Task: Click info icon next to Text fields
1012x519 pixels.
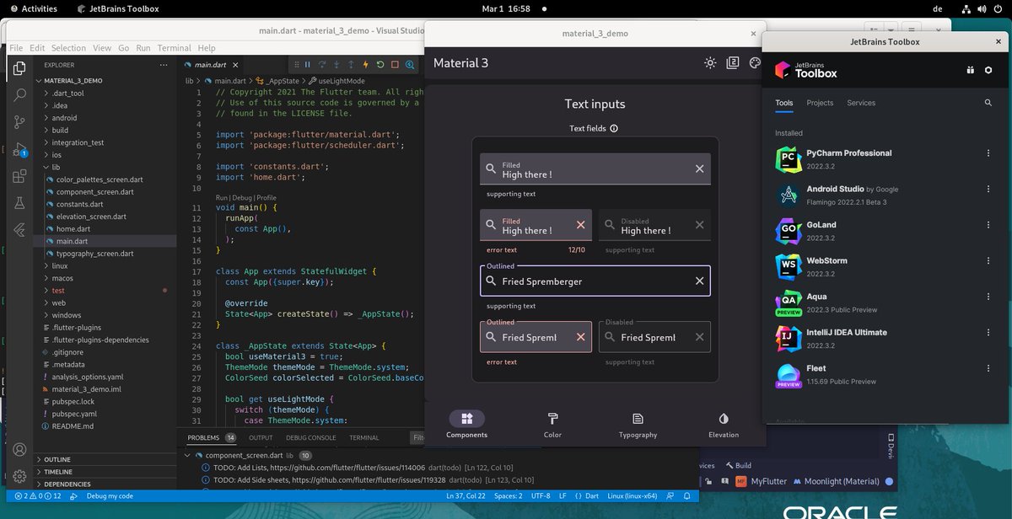Action: (614, 128)
